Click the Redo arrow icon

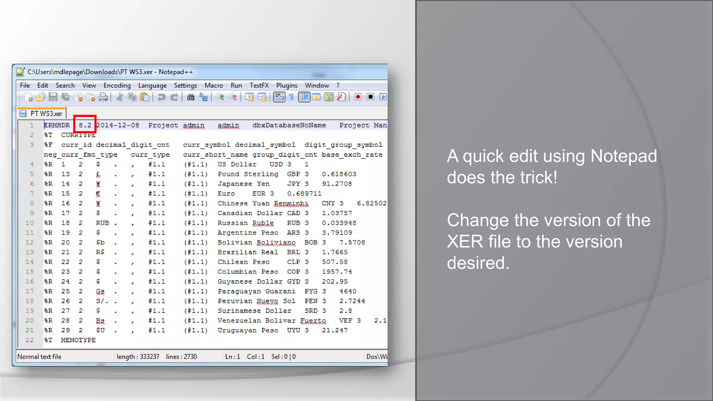point(174,97)
